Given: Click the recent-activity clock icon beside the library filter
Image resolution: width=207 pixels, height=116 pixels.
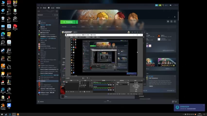Looking at the screenshot, I should [x=55, y=15].
